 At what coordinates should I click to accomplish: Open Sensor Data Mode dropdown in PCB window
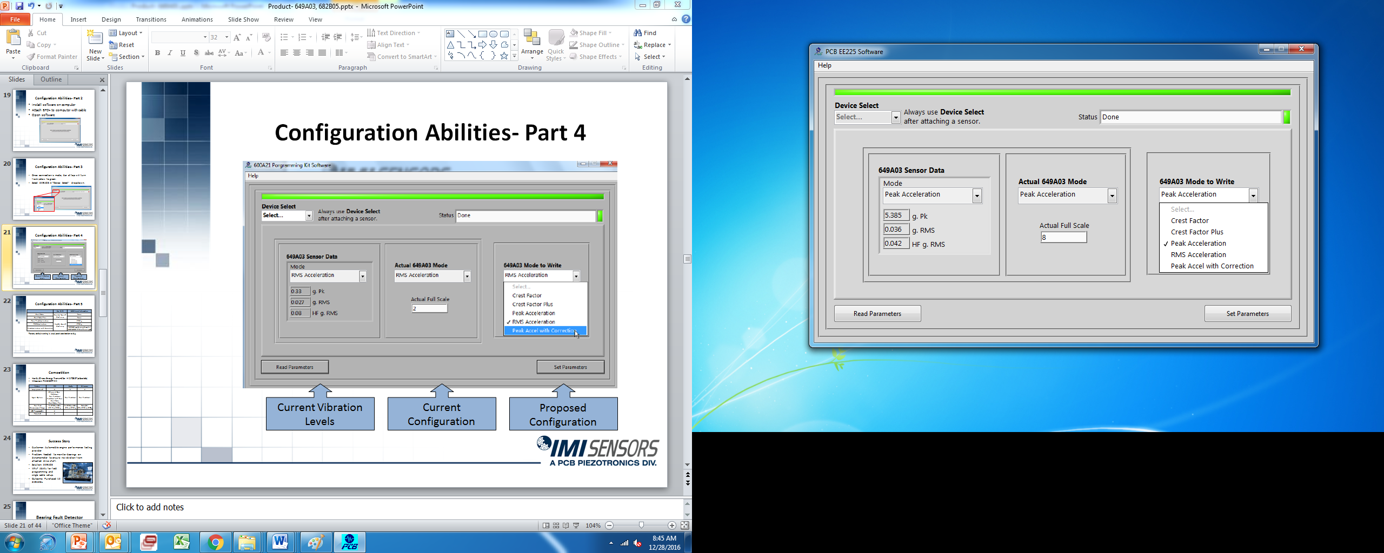click(977, 195)
